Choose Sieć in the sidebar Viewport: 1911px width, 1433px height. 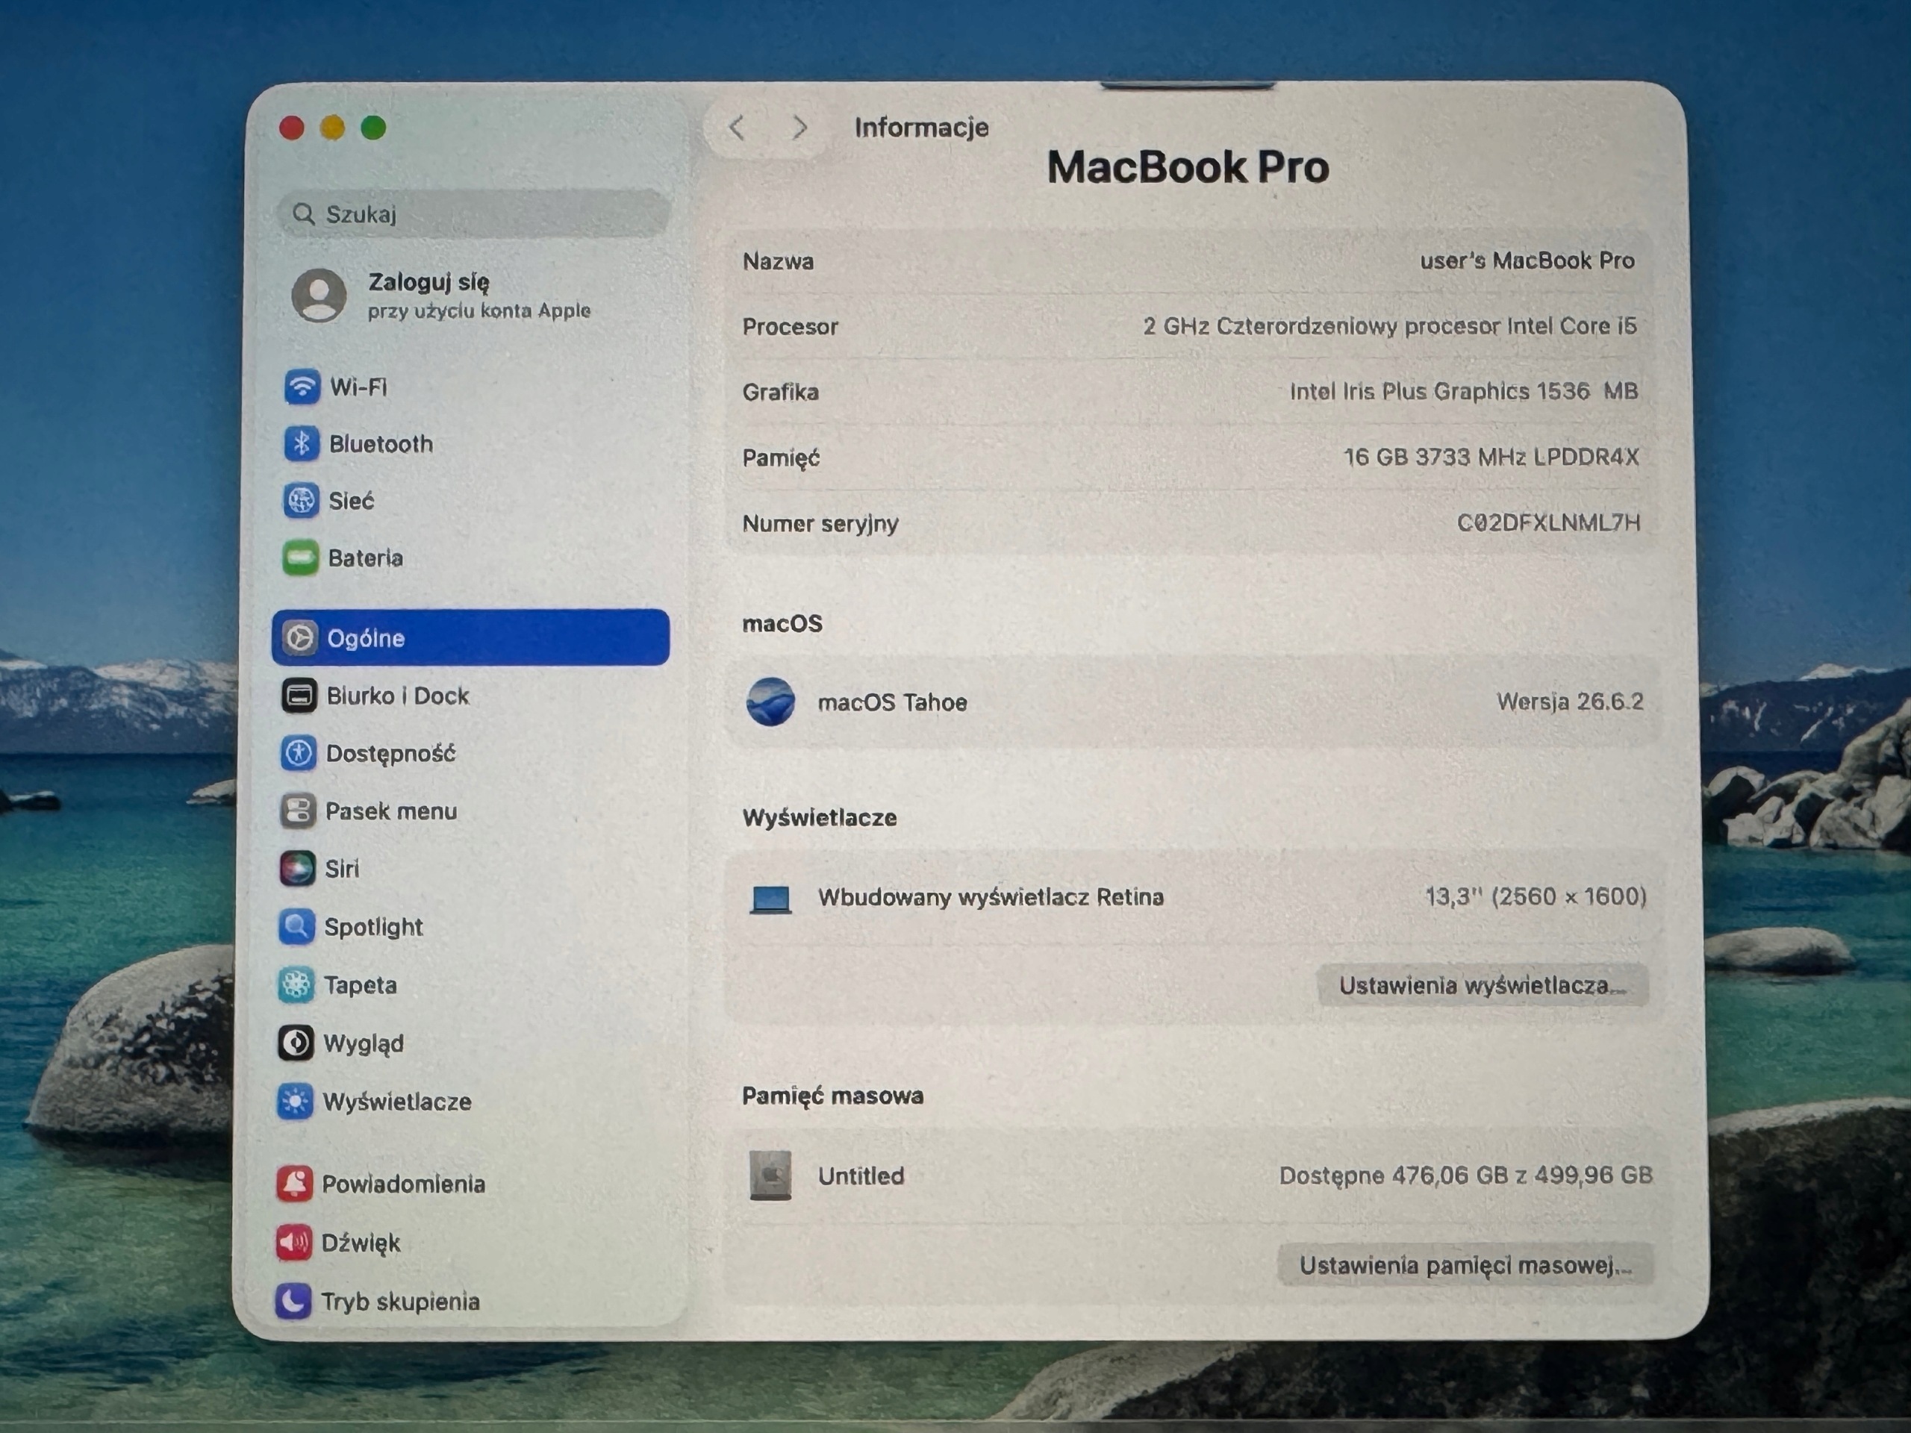(x=471, y=500)
